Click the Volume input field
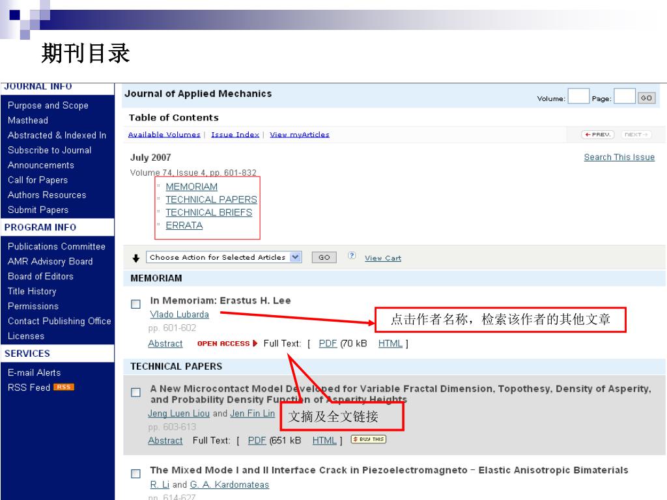The width and height of the screenshot is (667, 500). pyautogui.click(x=578, y=96)
